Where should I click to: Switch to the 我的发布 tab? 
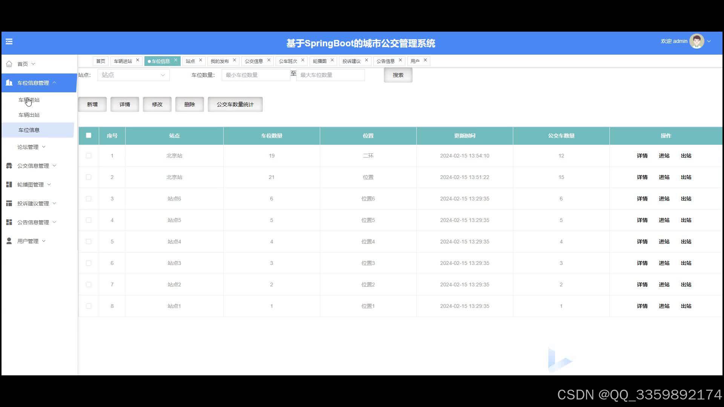tap(220, 61)
